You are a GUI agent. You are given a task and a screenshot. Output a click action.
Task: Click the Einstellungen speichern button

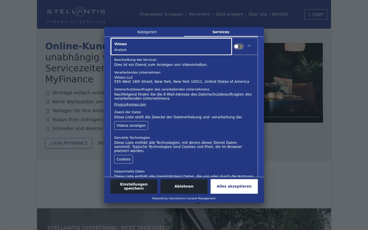coord(134,186)
